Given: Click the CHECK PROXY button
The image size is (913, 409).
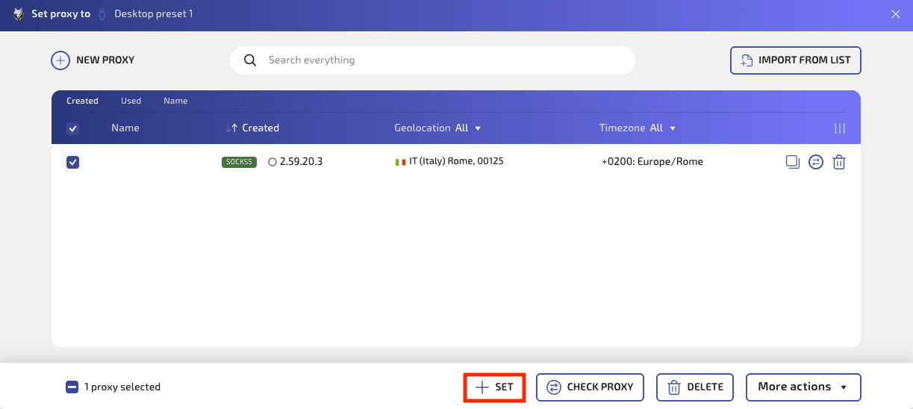Looking at the screenshot, I should 590,387.
